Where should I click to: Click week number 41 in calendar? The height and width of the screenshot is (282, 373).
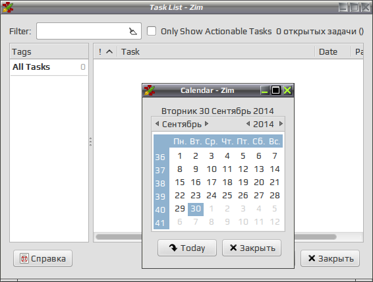click(160, 223)
